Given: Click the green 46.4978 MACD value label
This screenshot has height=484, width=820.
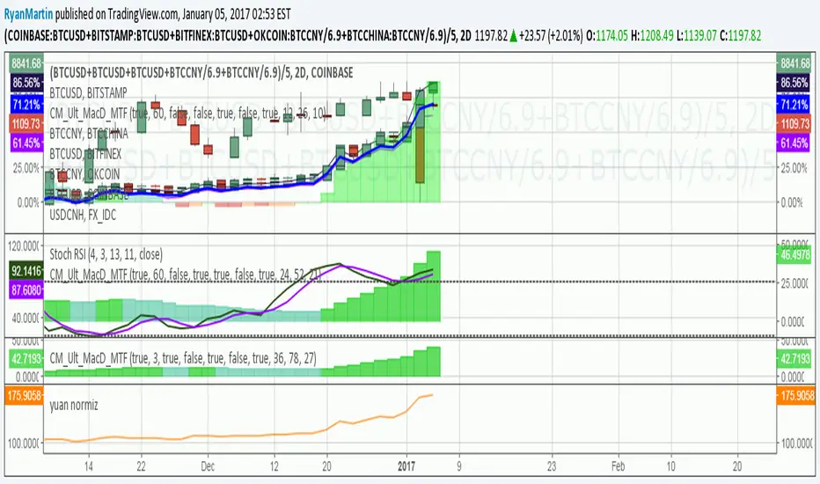Looking at the screenshot, I should (794, 255).
